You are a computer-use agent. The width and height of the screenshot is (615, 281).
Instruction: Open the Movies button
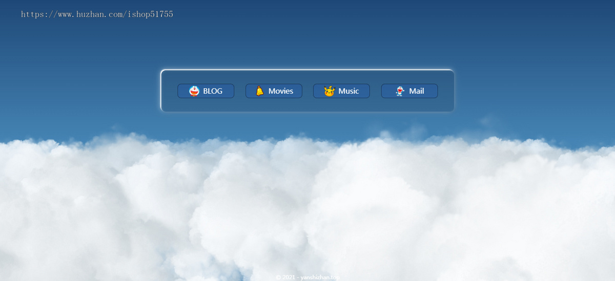pos(274,91)
